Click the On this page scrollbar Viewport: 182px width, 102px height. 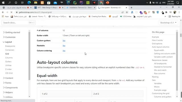coord(177,61)
